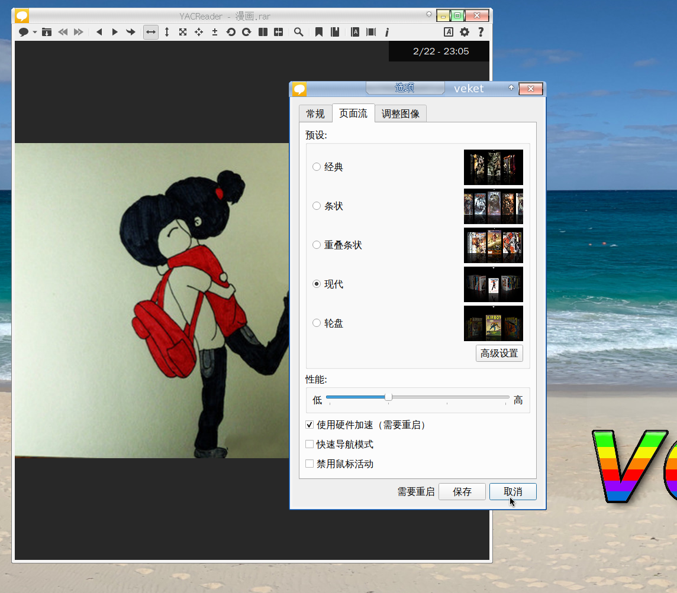Image resolution: width=677 pixels, height=593 pixels.
Task: Rotate the image clockwise
Action: pos(247,32)
